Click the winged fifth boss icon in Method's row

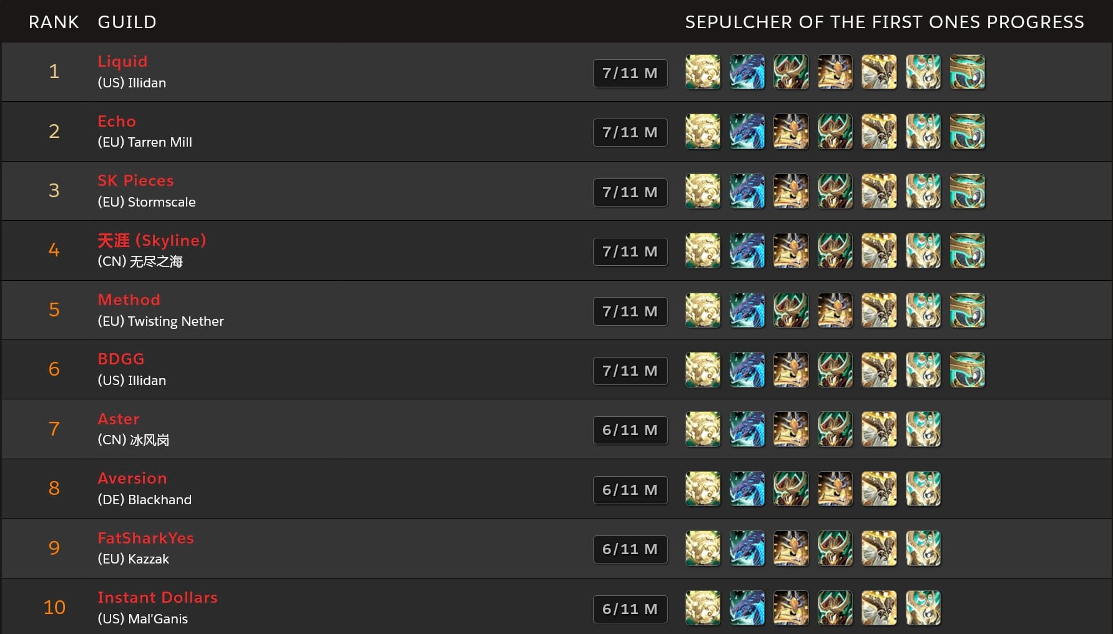(879, 310)
